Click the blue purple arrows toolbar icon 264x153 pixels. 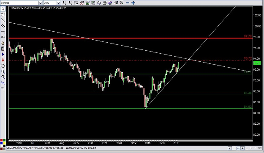point(110,3)
